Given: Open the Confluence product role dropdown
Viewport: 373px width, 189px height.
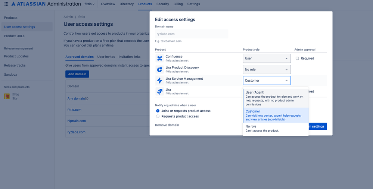Looking at the screenshot, I should pos(267,59).
